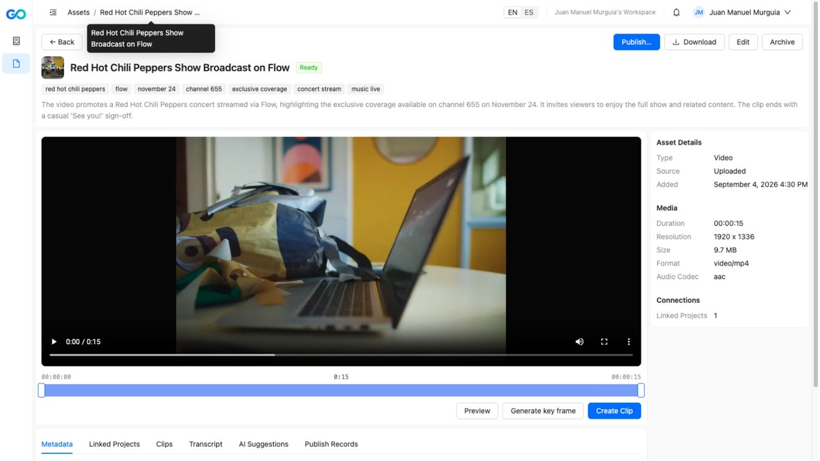
Task: Click the Added date value
Action: pyautogui.click(x=760, y=184)
